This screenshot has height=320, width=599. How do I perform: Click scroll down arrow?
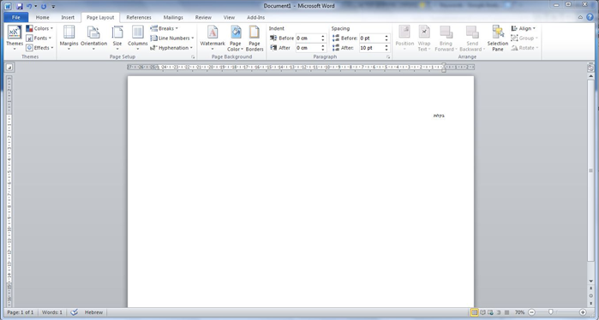(590, 281)
